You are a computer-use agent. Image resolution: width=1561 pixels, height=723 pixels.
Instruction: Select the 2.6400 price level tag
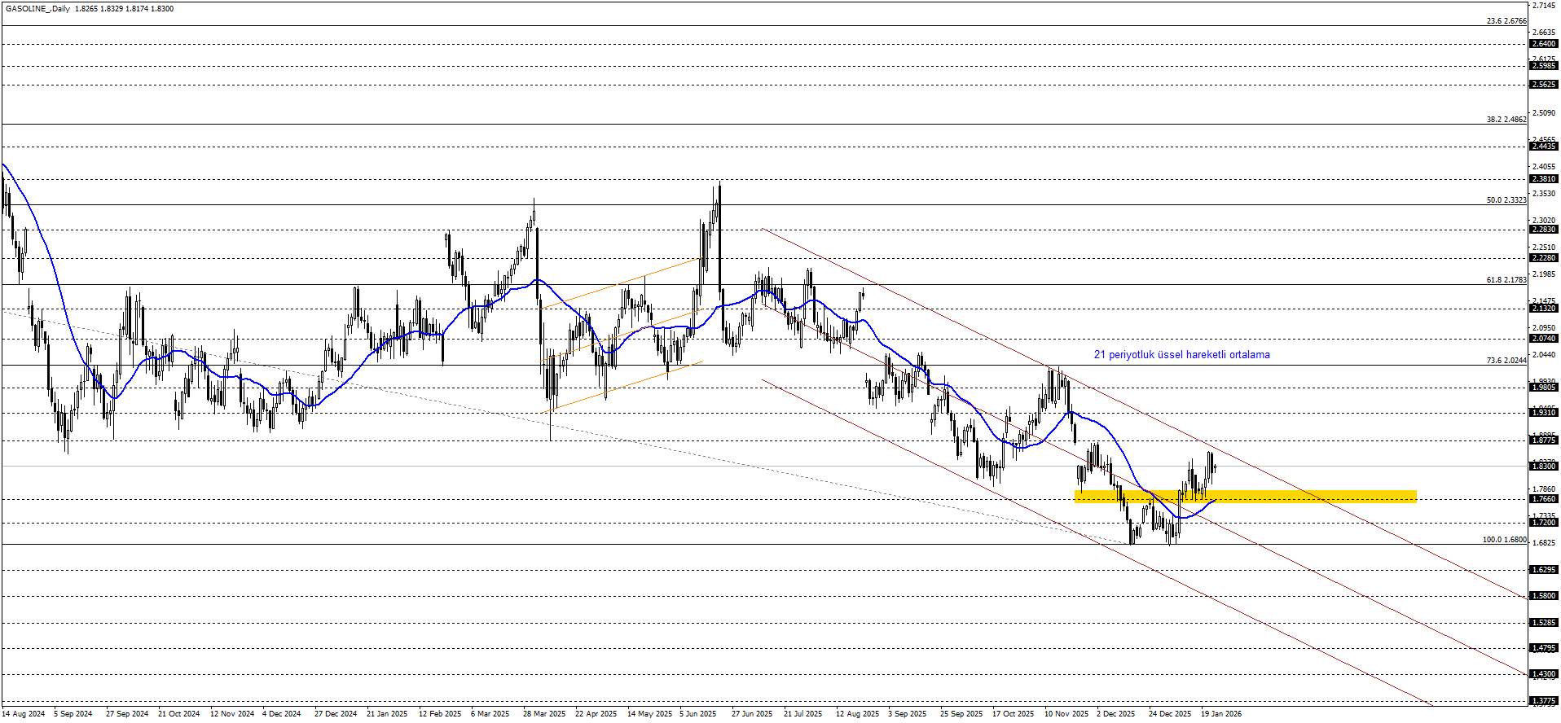1543,44
